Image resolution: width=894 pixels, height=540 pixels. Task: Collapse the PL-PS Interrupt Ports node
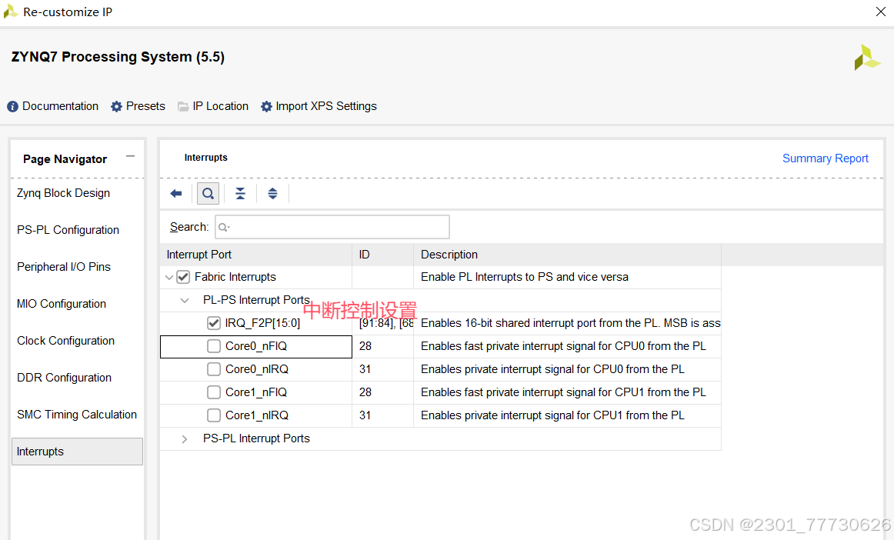pos(184,301)
